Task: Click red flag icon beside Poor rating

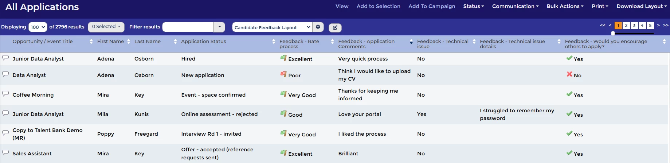Action: coord(283,74)
